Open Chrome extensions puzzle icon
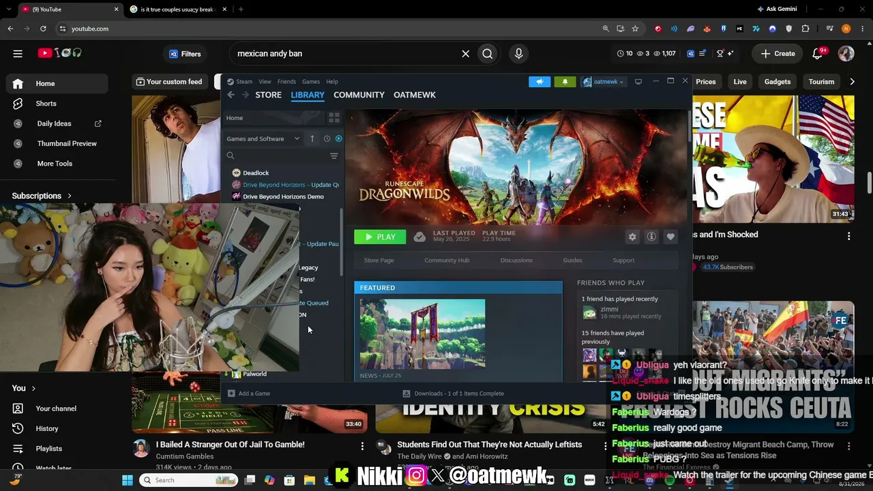Screen dimensions: 873x491 805,29
